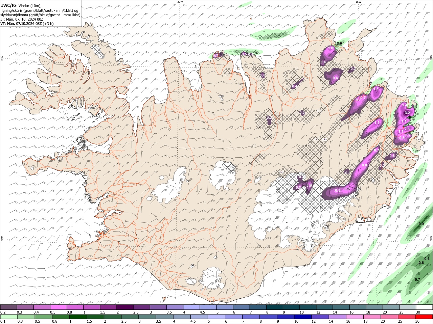Select the lower legend swatch starting at 4

tap(181, 317)
